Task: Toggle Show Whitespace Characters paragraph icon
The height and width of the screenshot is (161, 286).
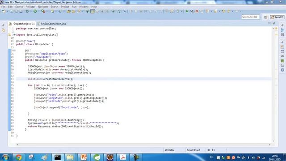Action: pos(107,11)
